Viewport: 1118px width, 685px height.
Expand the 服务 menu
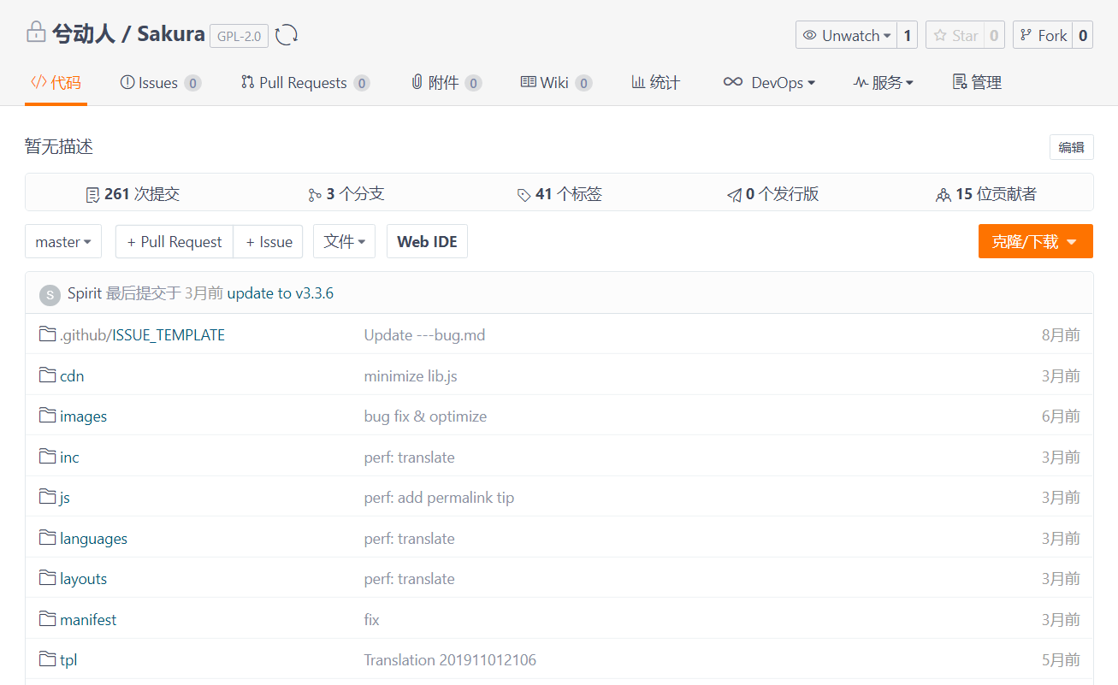point(884,82)
